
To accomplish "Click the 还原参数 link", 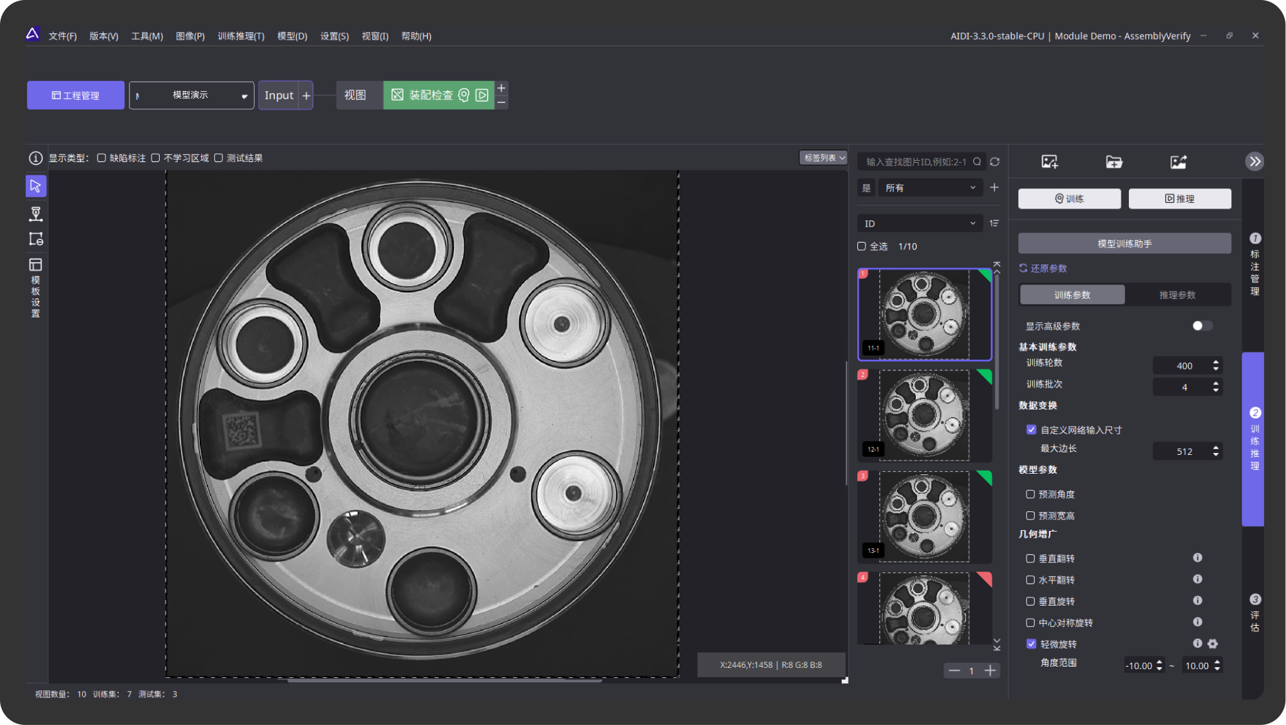I will (x=1043, y=268).
